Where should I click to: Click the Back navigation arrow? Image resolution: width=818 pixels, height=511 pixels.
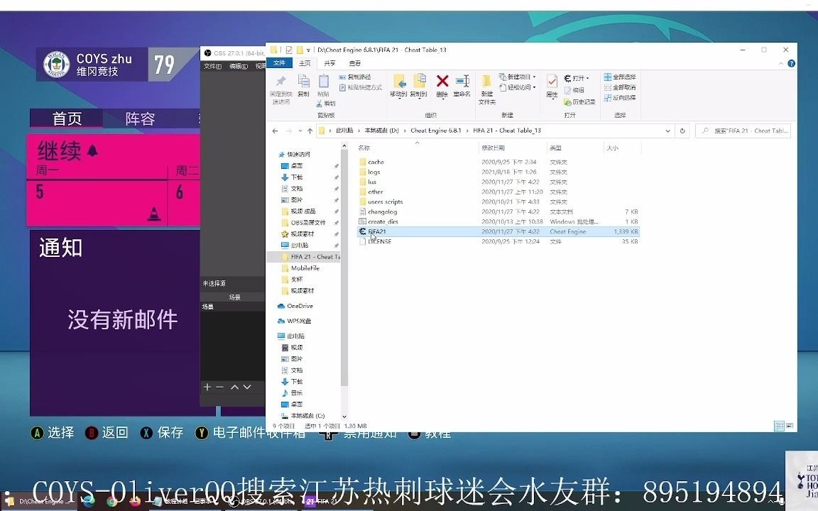pyautogui.click(x=275, y=131)
